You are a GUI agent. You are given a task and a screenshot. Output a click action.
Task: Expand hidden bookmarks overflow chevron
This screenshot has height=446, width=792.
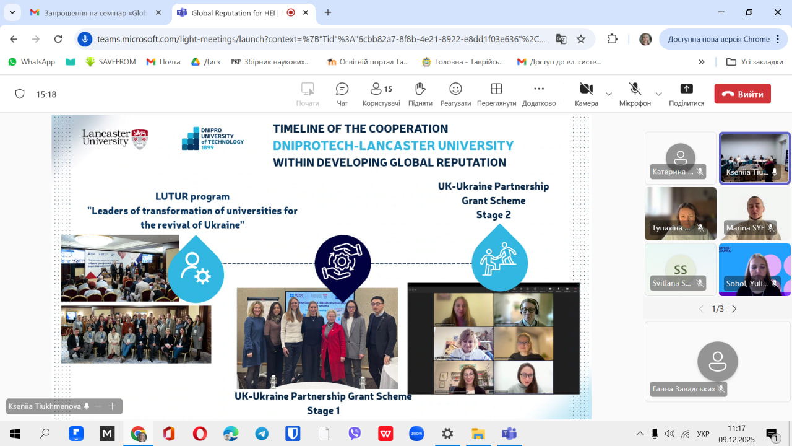click(702, 62)
